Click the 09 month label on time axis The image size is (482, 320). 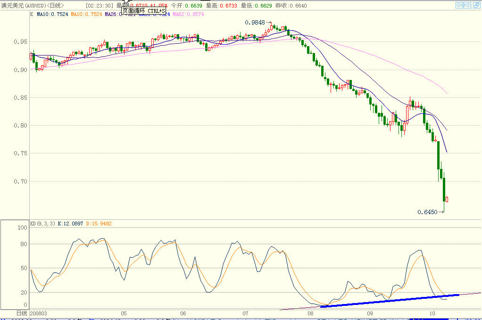point(370,313)
